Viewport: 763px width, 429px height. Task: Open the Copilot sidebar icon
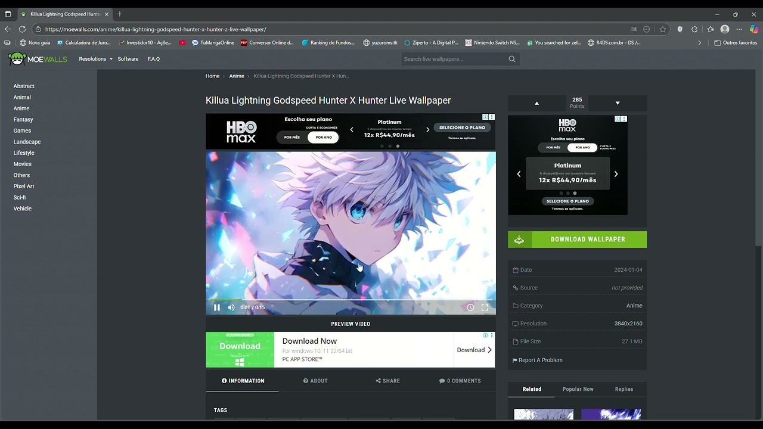coord(754,29)
